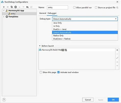Select entry configuration in tree
The image size is (121, 103).
tap(19, 14)
